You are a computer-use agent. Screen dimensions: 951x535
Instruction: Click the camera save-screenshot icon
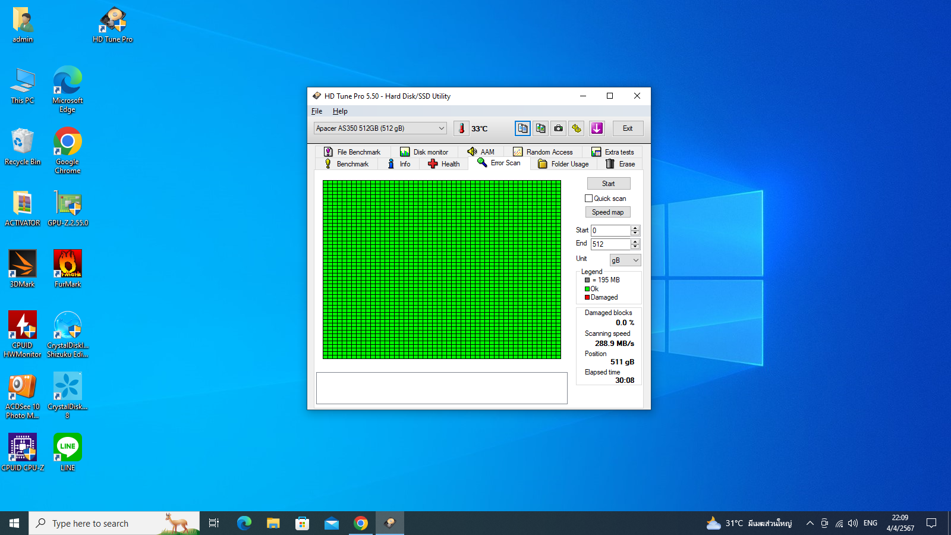point(559,128)
